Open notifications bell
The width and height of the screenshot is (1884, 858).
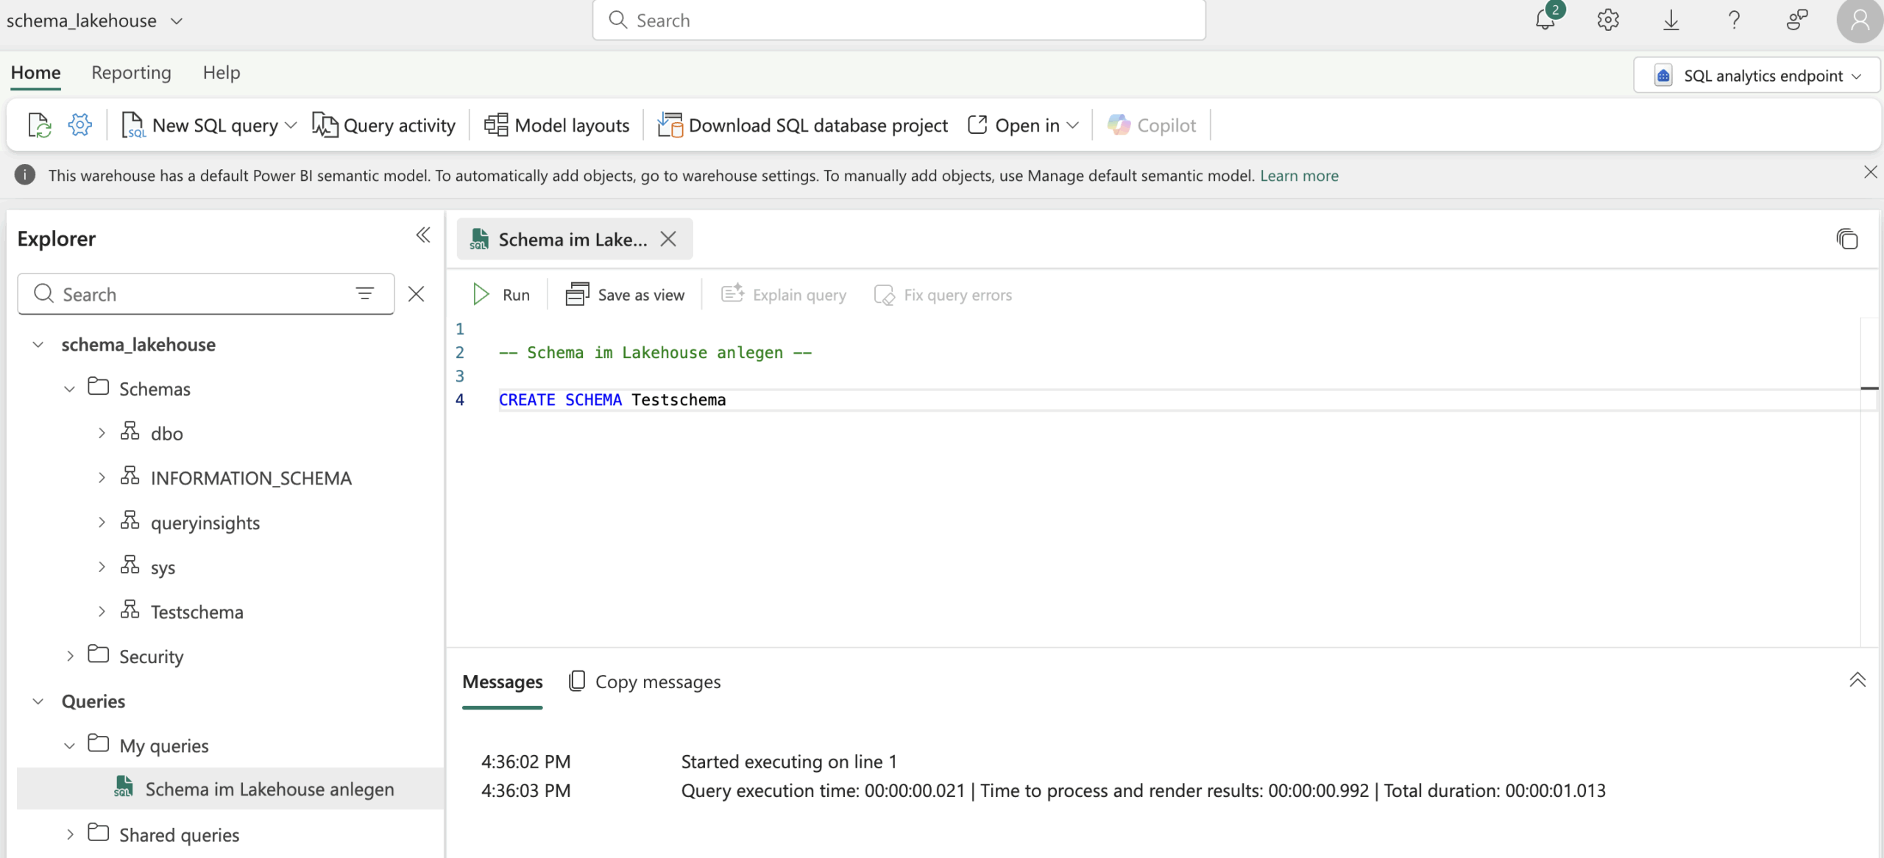[1545, 20]
